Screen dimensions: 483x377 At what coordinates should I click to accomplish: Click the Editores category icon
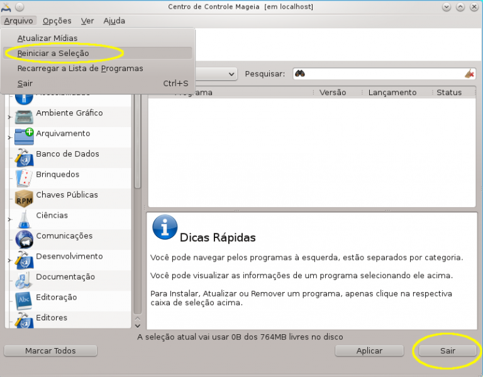click(24, 320)
